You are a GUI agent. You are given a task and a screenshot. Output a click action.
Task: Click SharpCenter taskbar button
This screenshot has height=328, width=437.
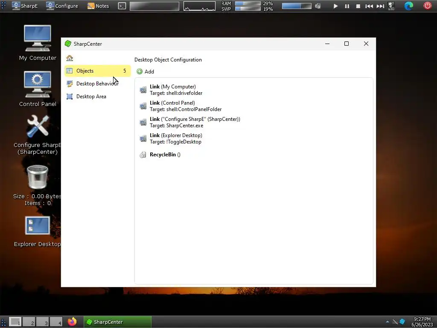click(118, 322)
